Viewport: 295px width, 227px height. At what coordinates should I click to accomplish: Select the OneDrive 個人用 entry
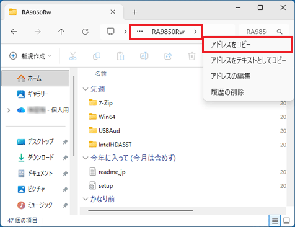point(43,110)
